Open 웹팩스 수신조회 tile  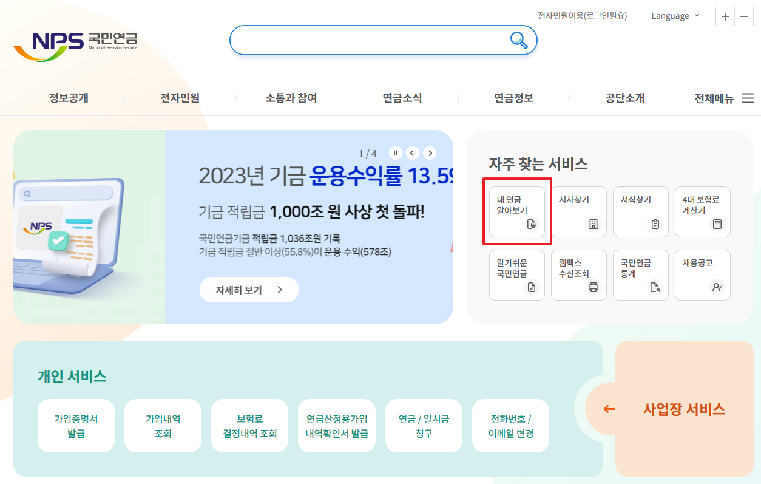pos(579,275)
